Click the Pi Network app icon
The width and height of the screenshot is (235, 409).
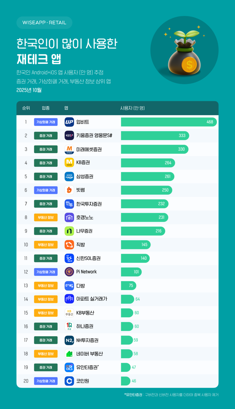pyautogui.click(x=69, y=272)
